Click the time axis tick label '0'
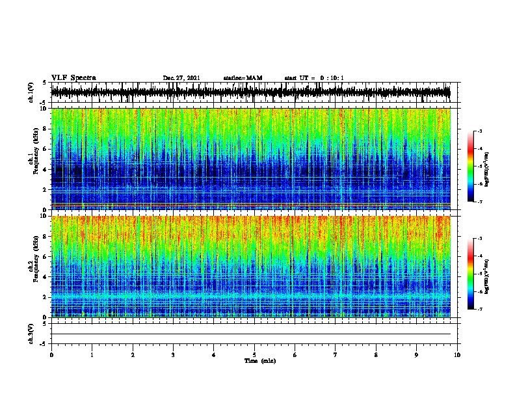This screenshot has height=398, width=515. [51, 354]
